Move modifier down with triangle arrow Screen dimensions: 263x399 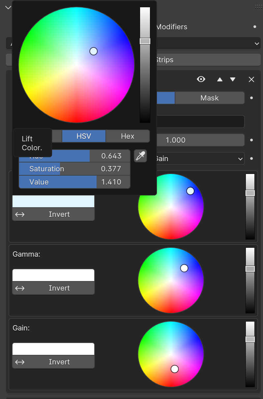pos(233,79)
